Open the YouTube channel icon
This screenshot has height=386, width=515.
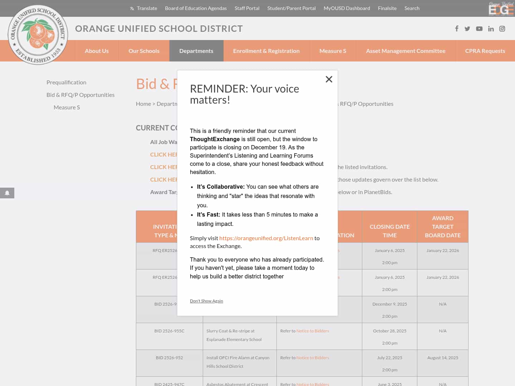[x=479, y=29]
